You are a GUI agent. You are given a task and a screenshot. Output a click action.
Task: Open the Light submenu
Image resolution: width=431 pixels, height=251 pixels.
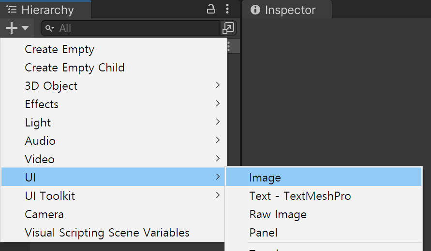pyautogui.click(x=114, y=123)
